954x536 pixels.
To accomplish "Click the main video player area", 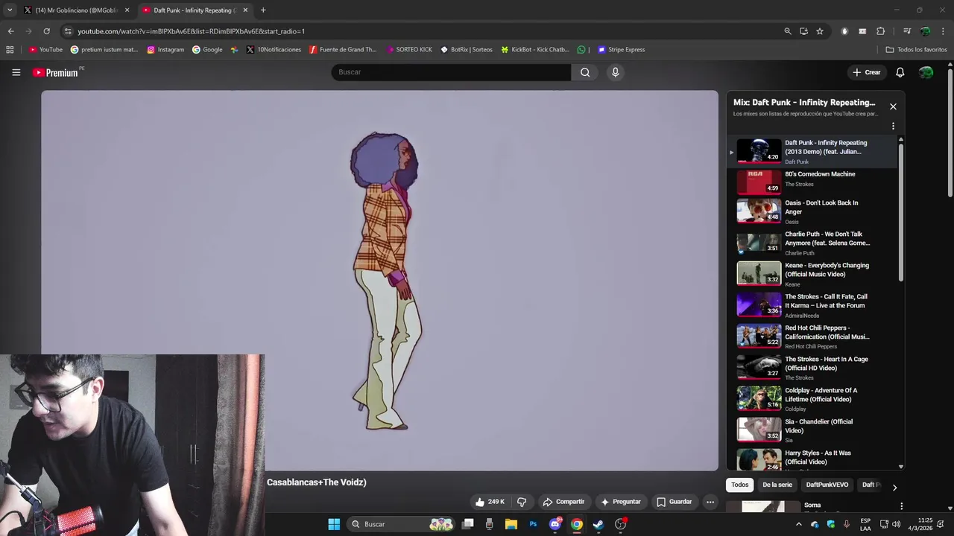I will tap(379, 281).
